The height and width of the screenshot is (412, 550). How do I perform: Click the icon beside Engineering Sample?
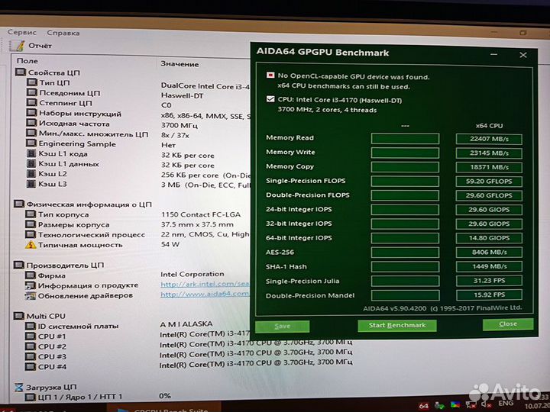coord(31,143)
